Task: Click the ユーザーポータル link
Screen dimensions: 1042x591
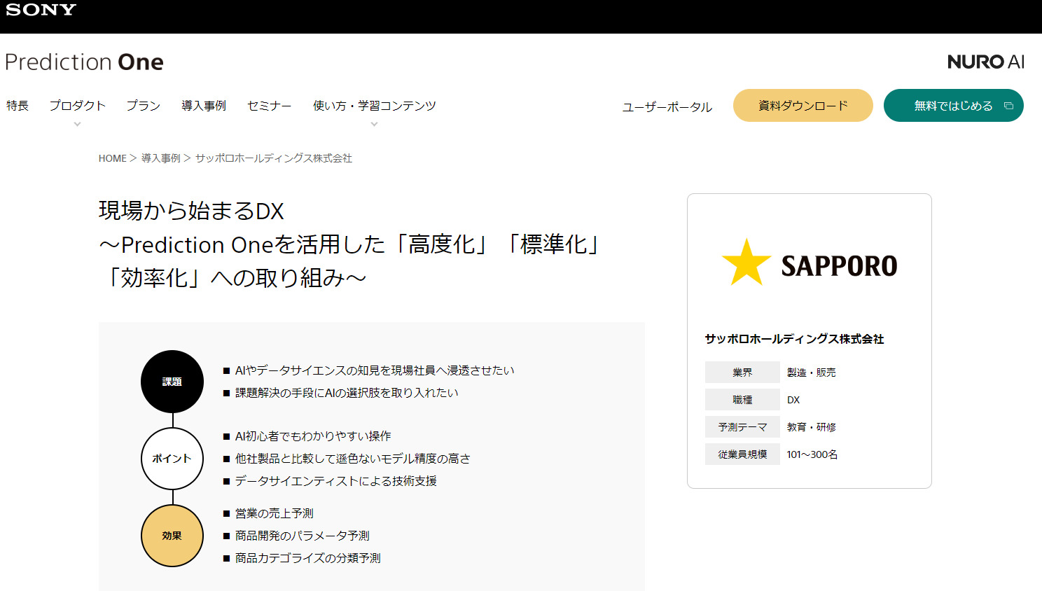Action: pos(667,107)
